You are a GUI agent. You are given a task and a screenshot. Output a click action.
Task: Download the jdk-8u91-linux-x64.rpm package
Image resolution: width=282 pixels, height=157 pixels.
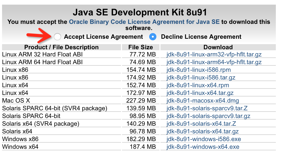coord(198,85)
